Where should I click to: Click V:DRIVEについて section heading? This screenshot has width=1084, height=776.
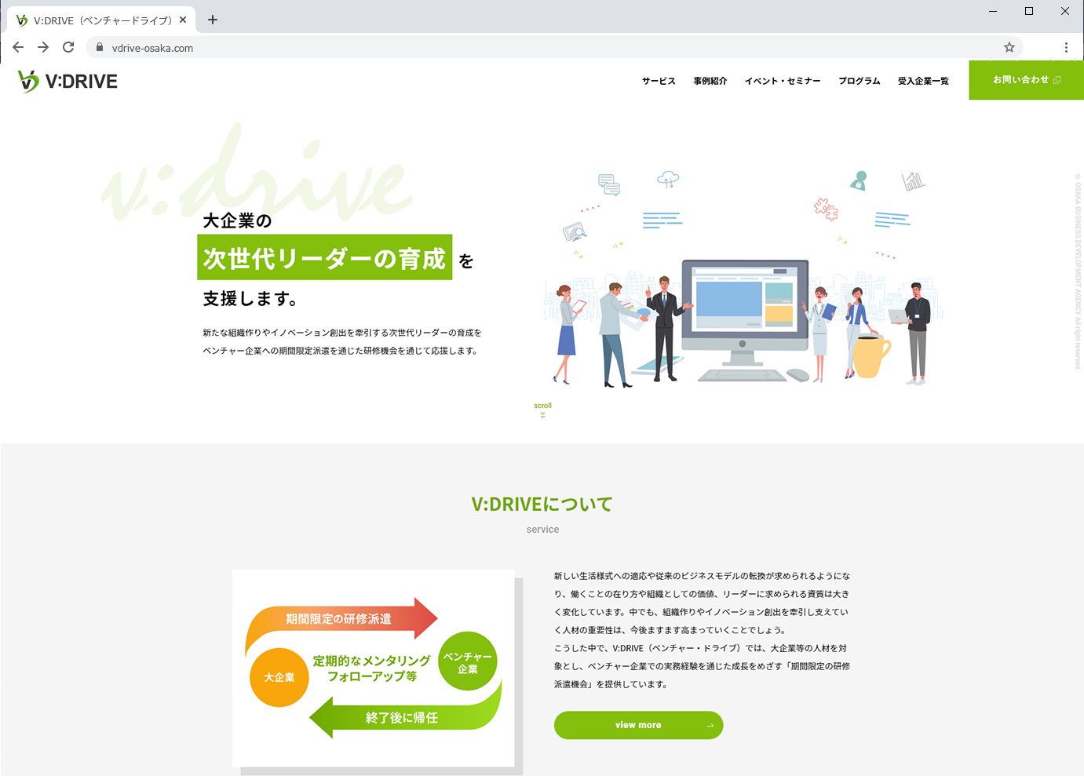pos(542,504)
